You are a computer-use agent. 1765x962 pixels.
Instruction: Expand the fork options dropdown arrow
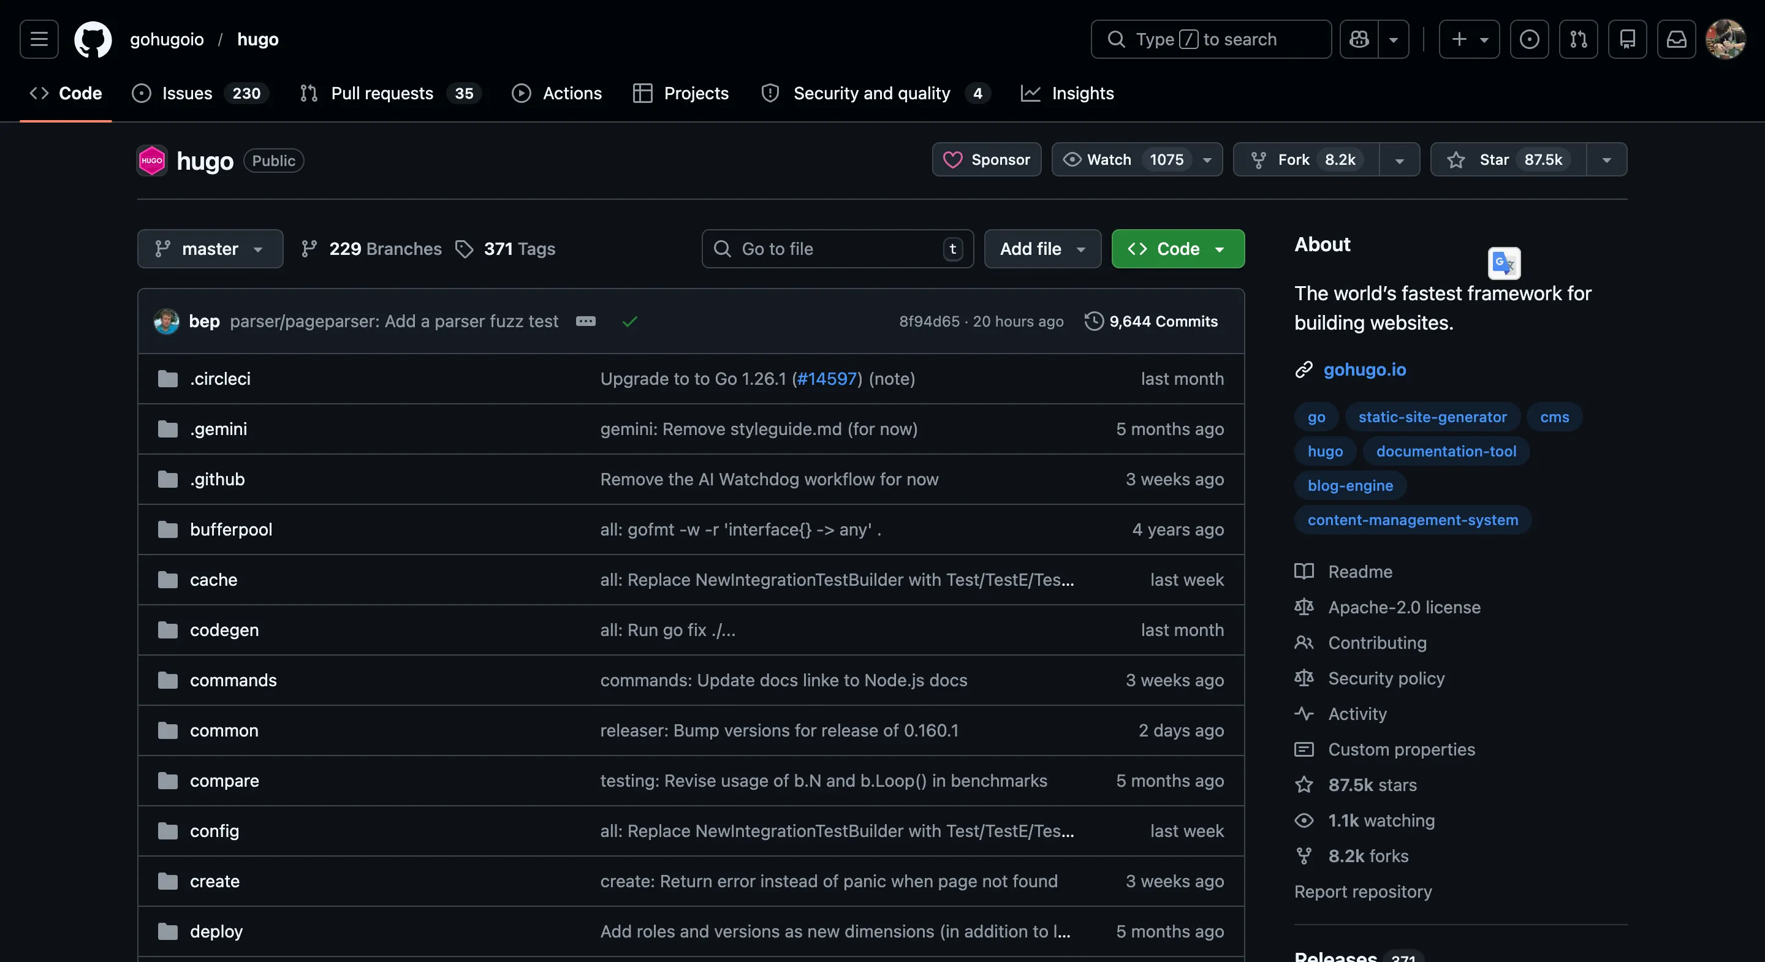1400,160
